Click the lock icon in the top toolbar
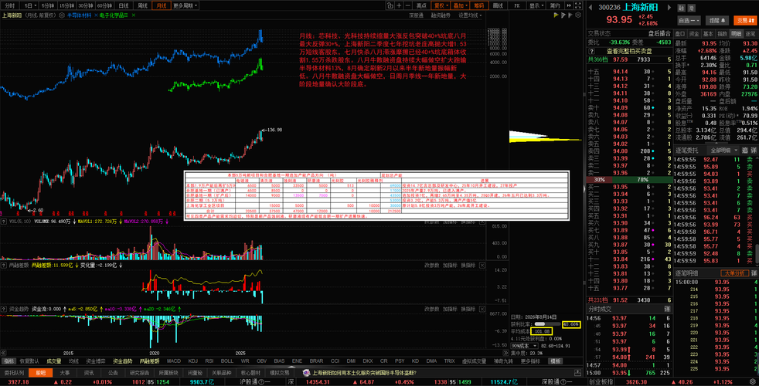The width and height of the screenshot is (759, 386). click(x=390, y=6)
